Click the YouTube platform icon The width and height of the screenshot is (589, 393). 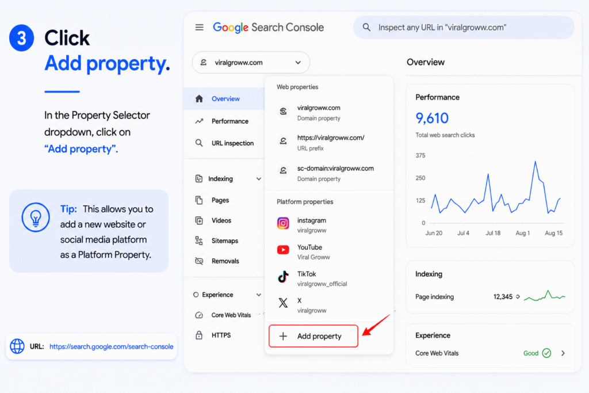point(283,250)
